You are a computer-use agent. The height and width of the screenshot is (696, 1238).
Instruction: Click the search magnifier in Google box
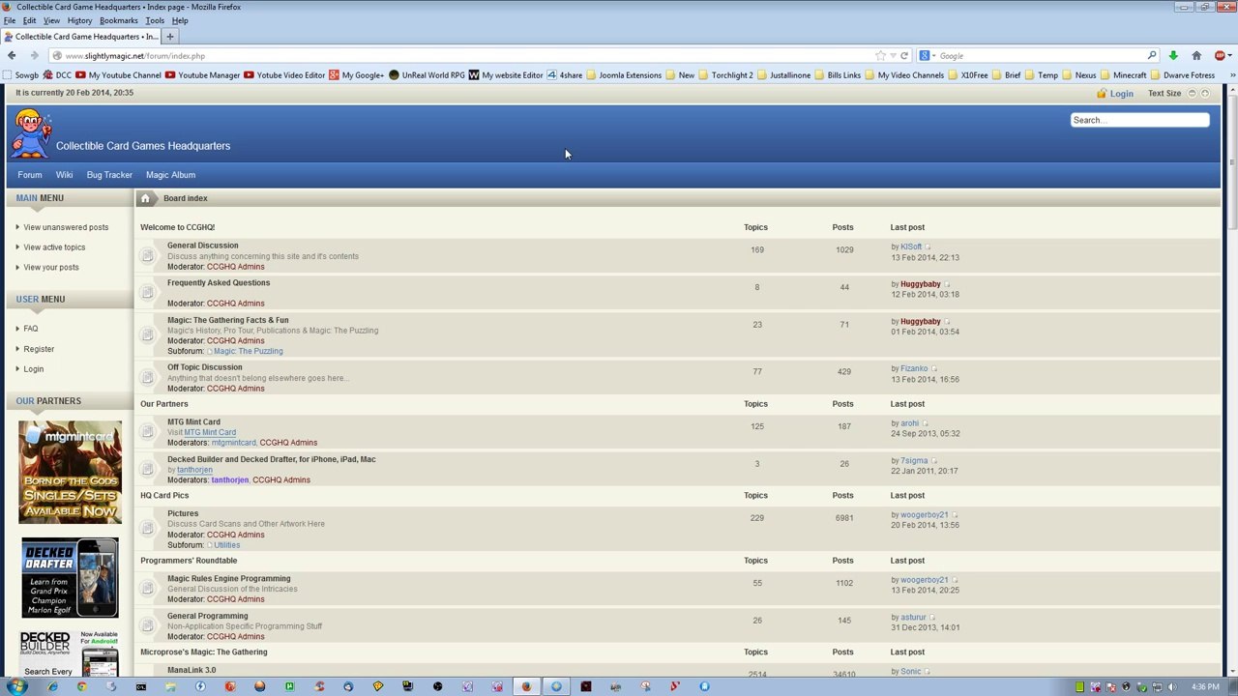(1152, 56)
